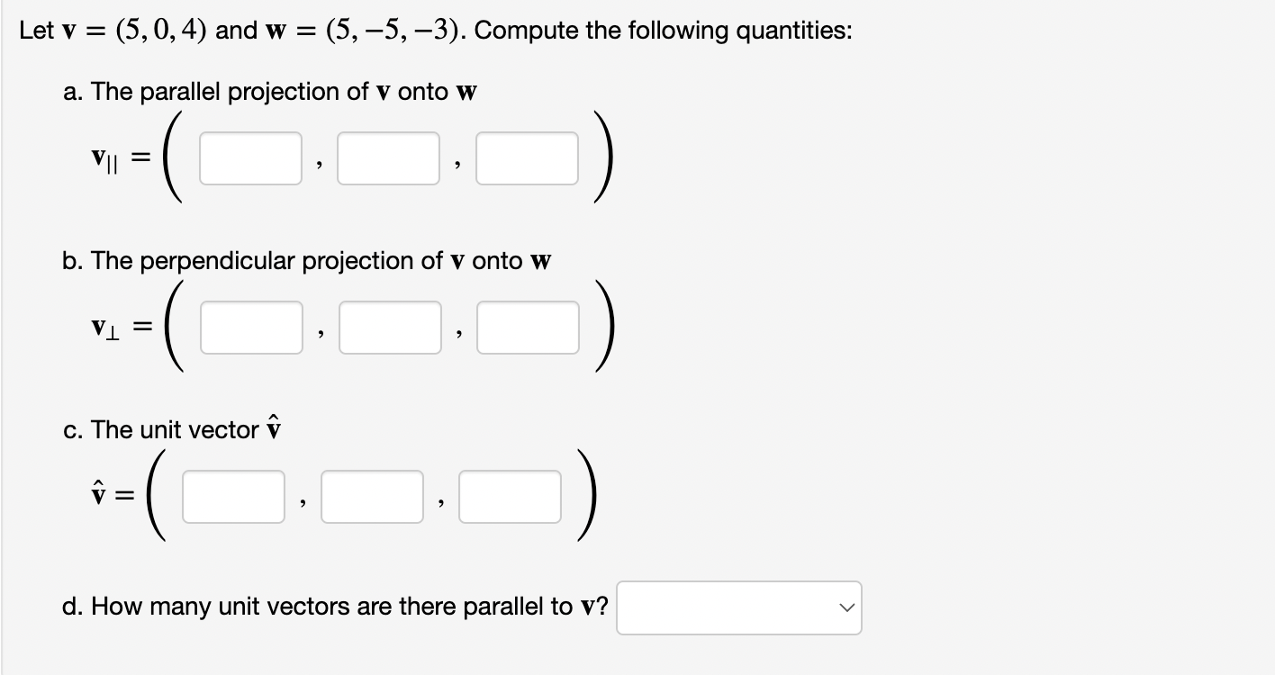Click the third component box of v parallel
Image resolution: width=1275 pixels, height=675 pixels.
[x=528, y=158]
